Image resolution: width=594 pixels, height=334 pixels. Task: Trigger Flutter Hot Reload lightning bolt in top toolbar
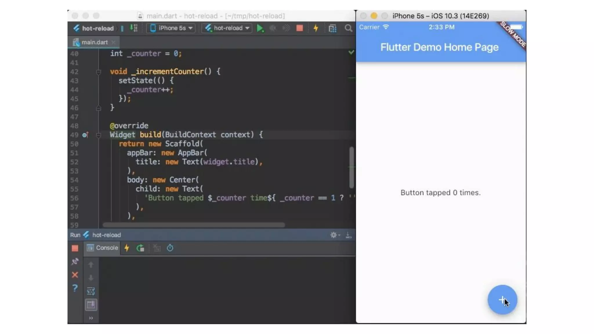pos(316,28)
